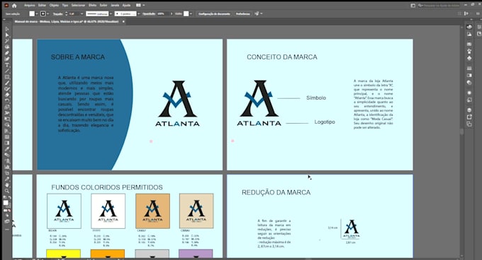Viewport: 482px width, 260px height.
Task: Select the Eyedropper tool
Action: pyautogui.click(x=7, y=149)
